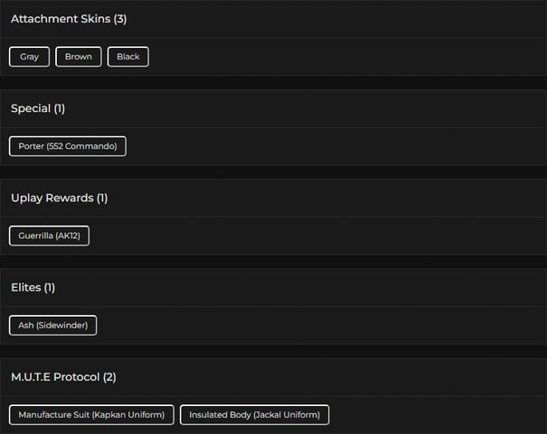Select Insulated Body (Jackal Uniform) tag
547x434 pixels.
(x=255, y=414)
